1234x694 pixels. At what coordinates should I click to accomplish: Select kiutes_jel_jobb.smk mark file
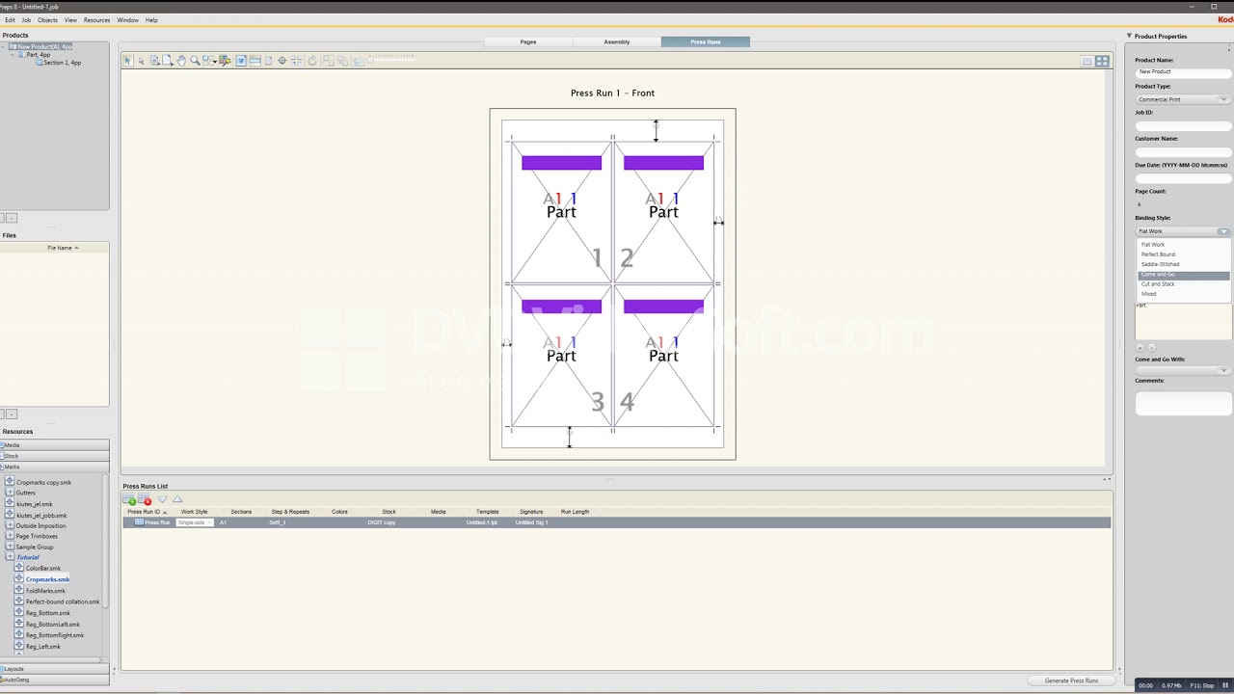point(41,516)
